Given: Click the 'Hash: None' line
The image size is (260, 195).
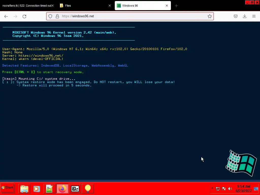Looking at the screenshot, I should point(12,52).
